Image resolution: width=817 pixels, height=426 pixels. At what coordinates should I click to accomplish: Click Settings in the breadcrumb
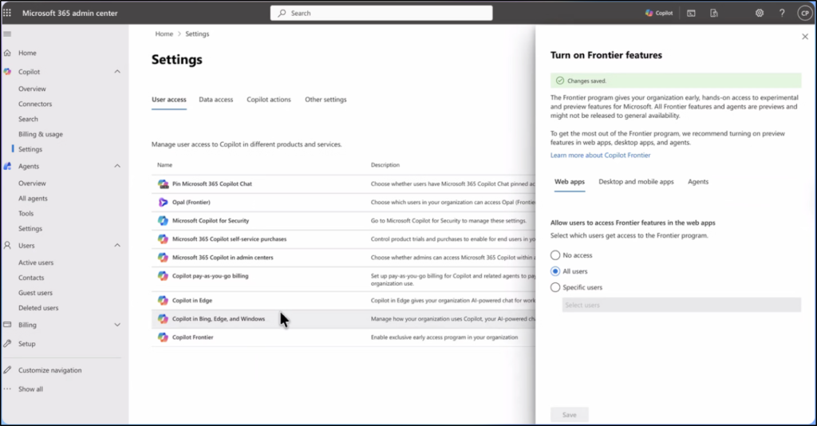(x=197, y=34)
